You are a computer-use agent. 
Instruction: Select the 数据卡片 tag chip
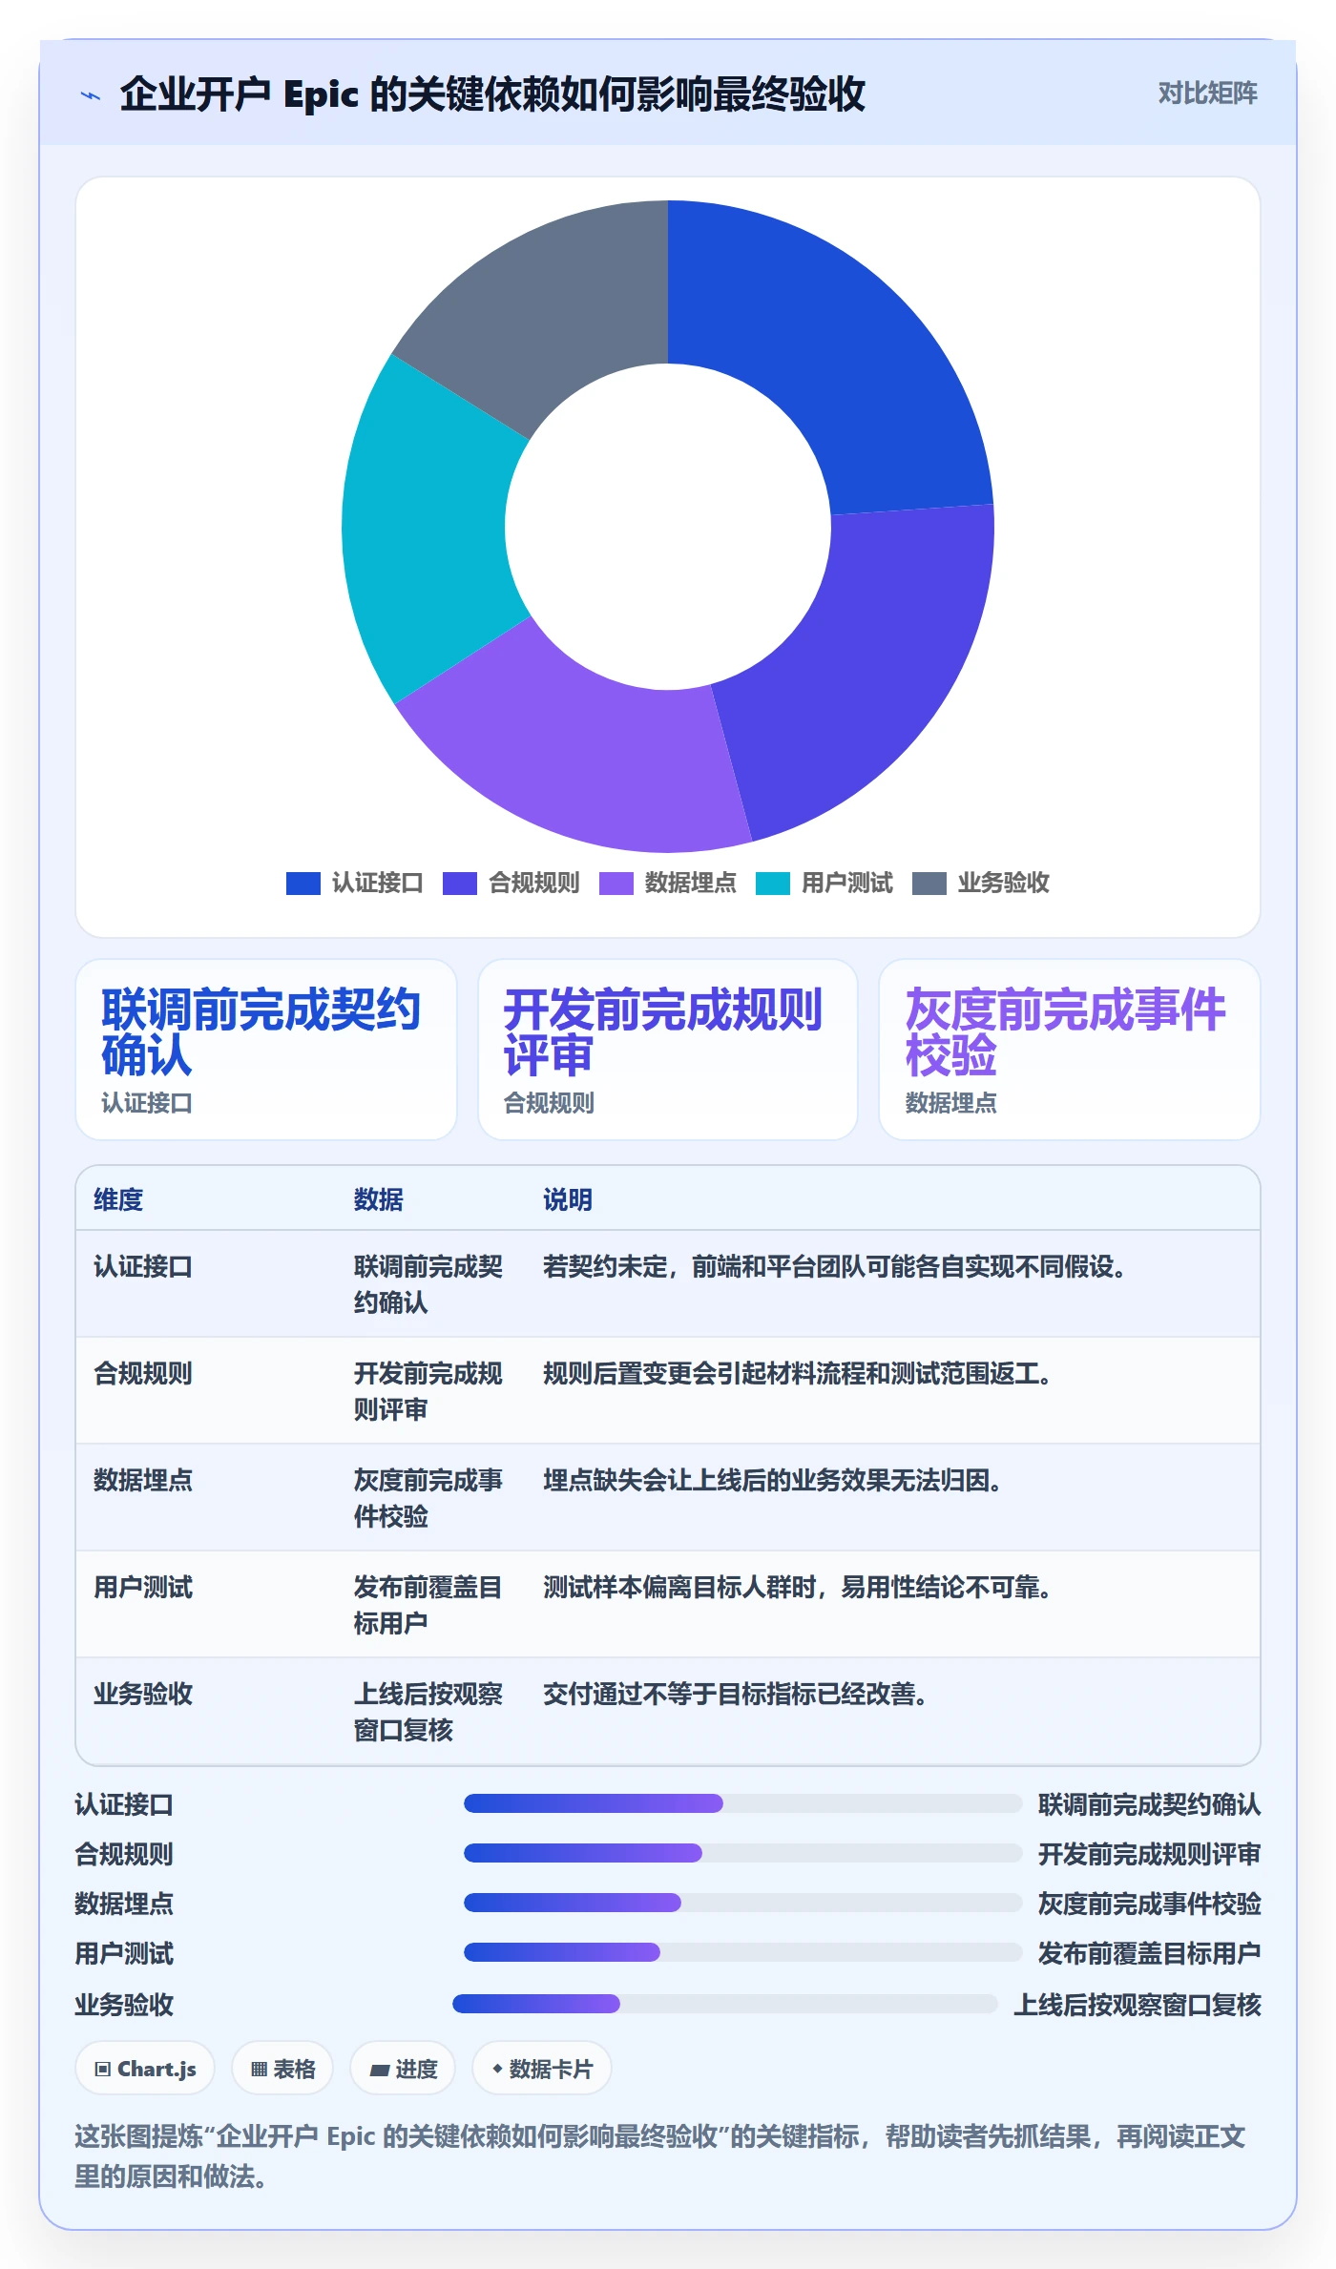[542, 2069]
